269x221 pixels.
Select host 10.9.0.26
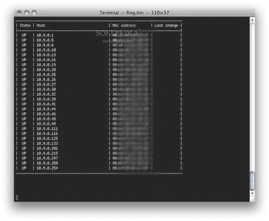(46, 79)
